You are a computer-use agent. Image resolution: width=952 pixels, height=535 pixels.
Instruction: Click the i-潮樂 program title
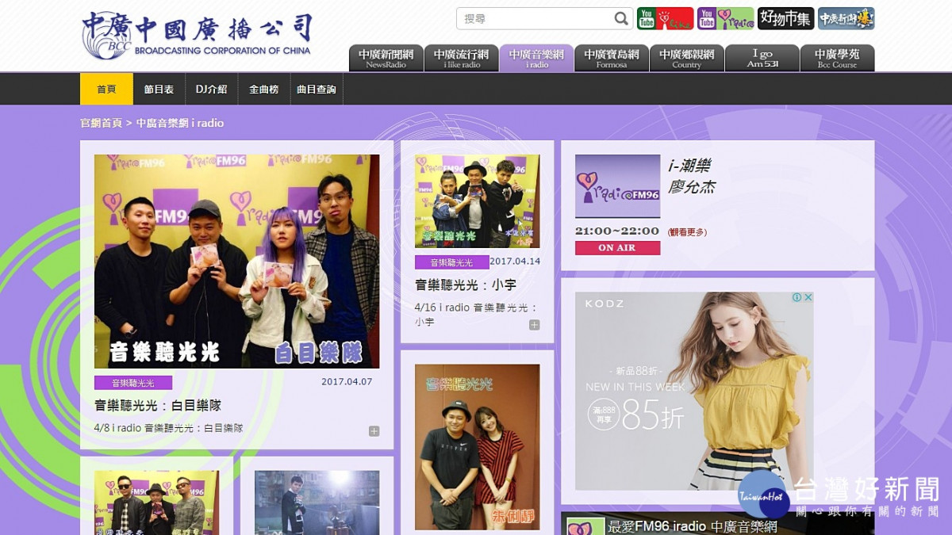689,166
